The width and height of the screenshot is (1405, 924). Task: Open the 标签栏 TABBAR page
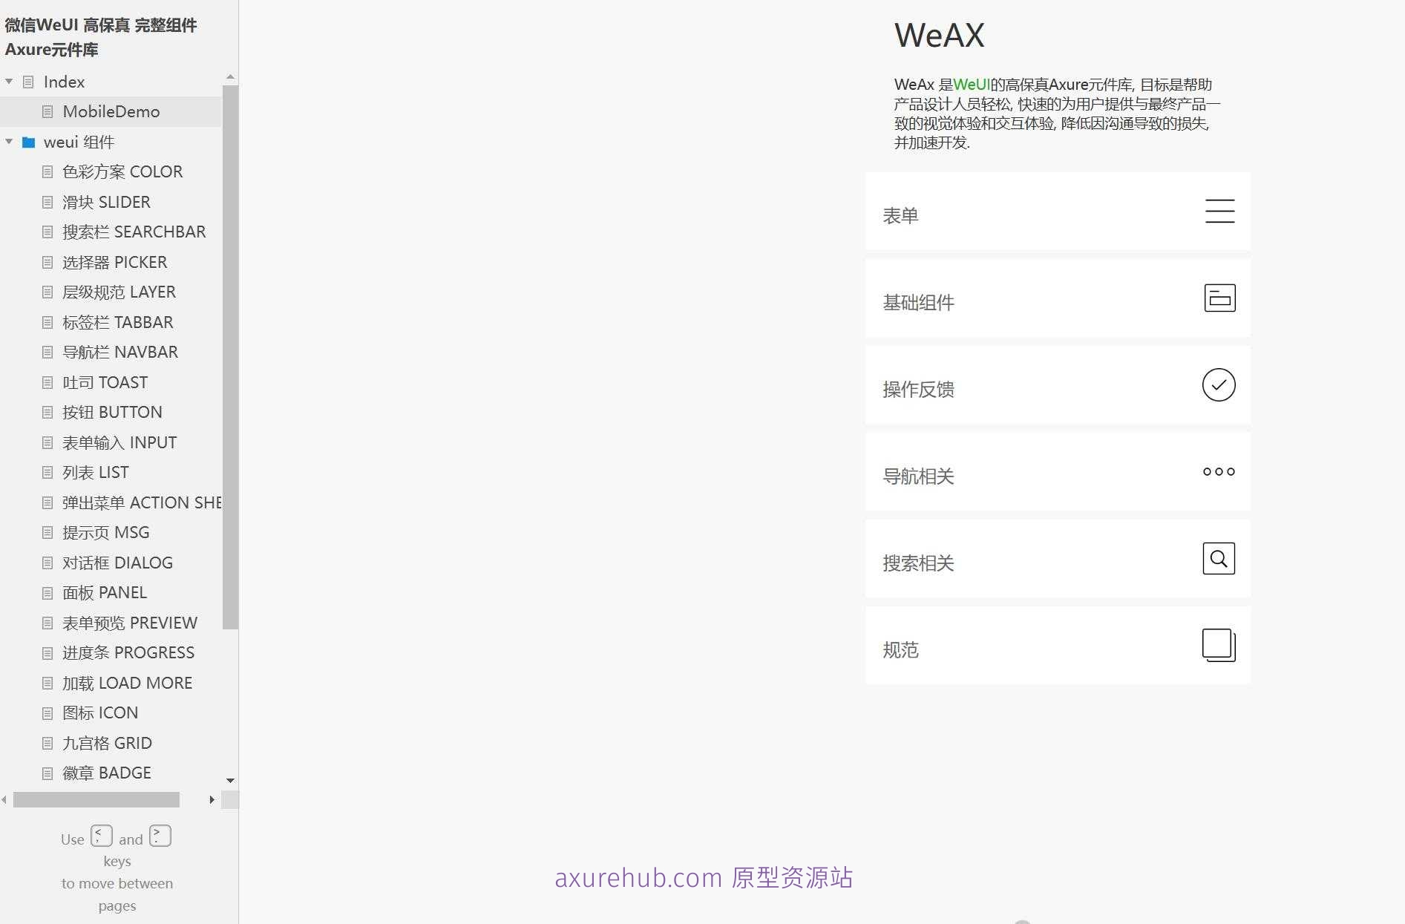tap(117, 322)
